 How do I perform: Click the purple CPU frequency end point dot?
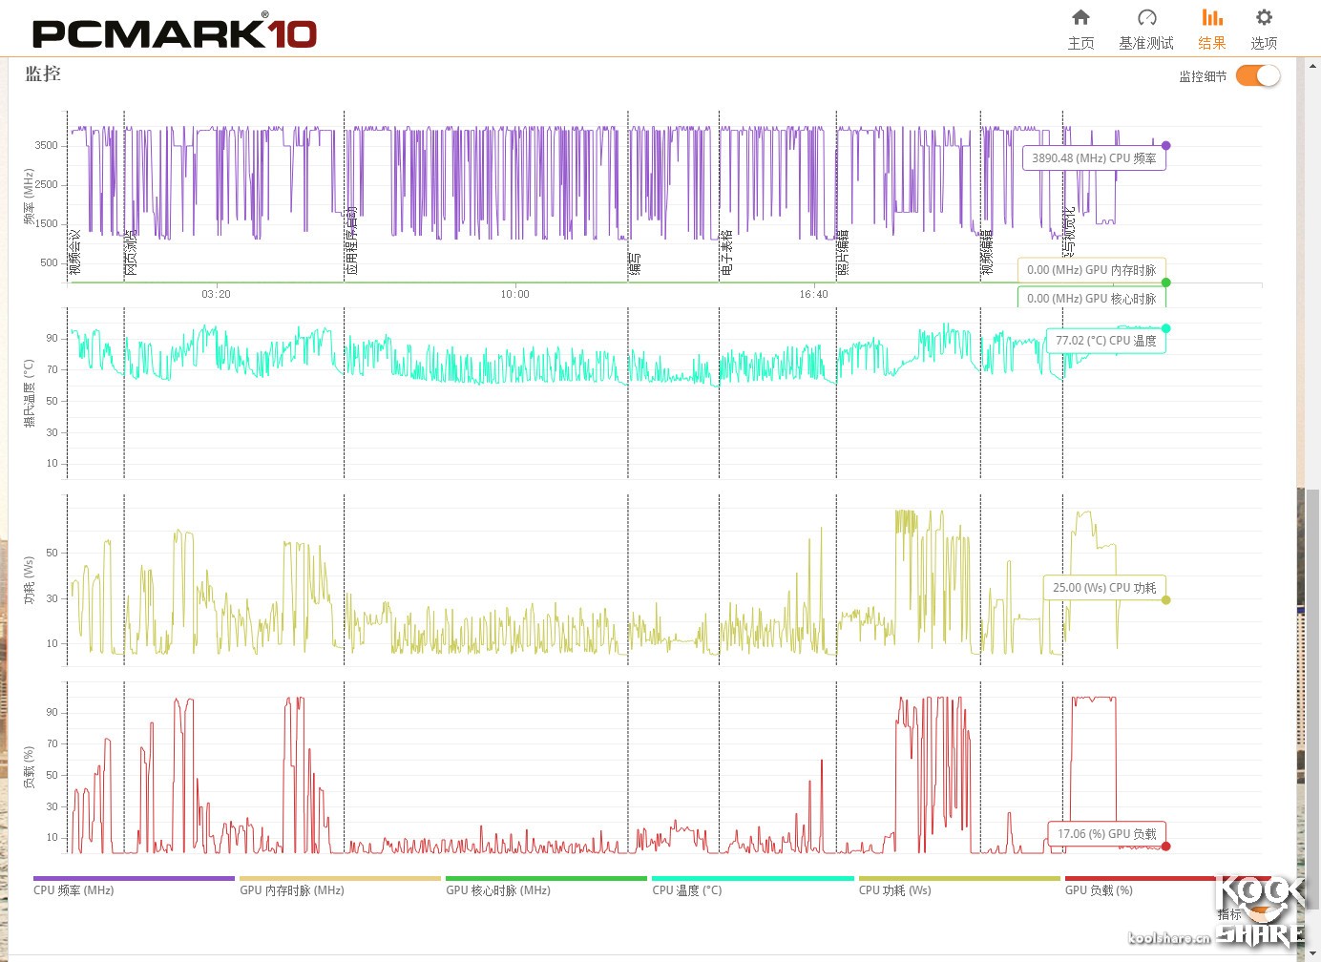coord(1165,146)
